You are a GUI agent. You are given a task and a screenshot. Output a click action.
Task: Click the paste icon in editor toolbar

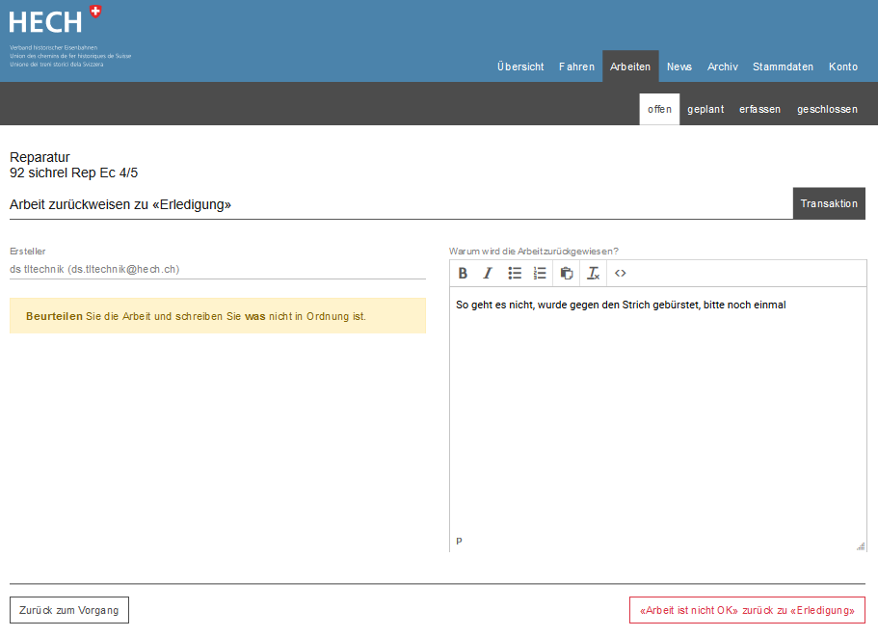(567, 274)
